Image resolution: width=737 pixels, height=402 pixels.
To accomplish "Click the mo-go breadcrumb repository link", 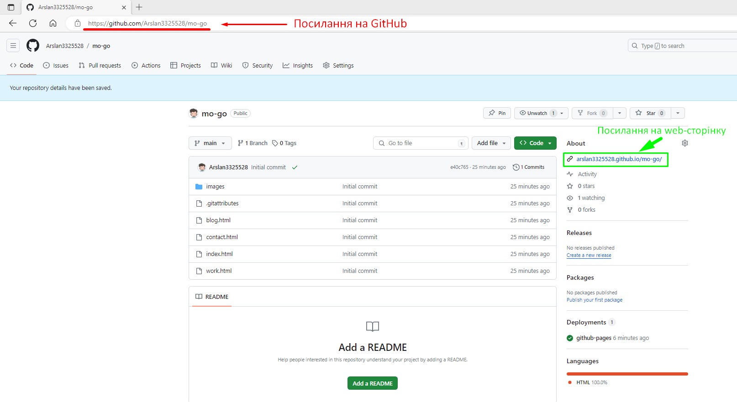I will [101, 46].
